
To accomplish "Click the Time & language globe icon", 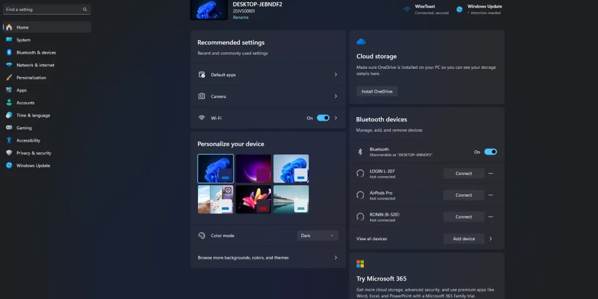I will 9,115.
